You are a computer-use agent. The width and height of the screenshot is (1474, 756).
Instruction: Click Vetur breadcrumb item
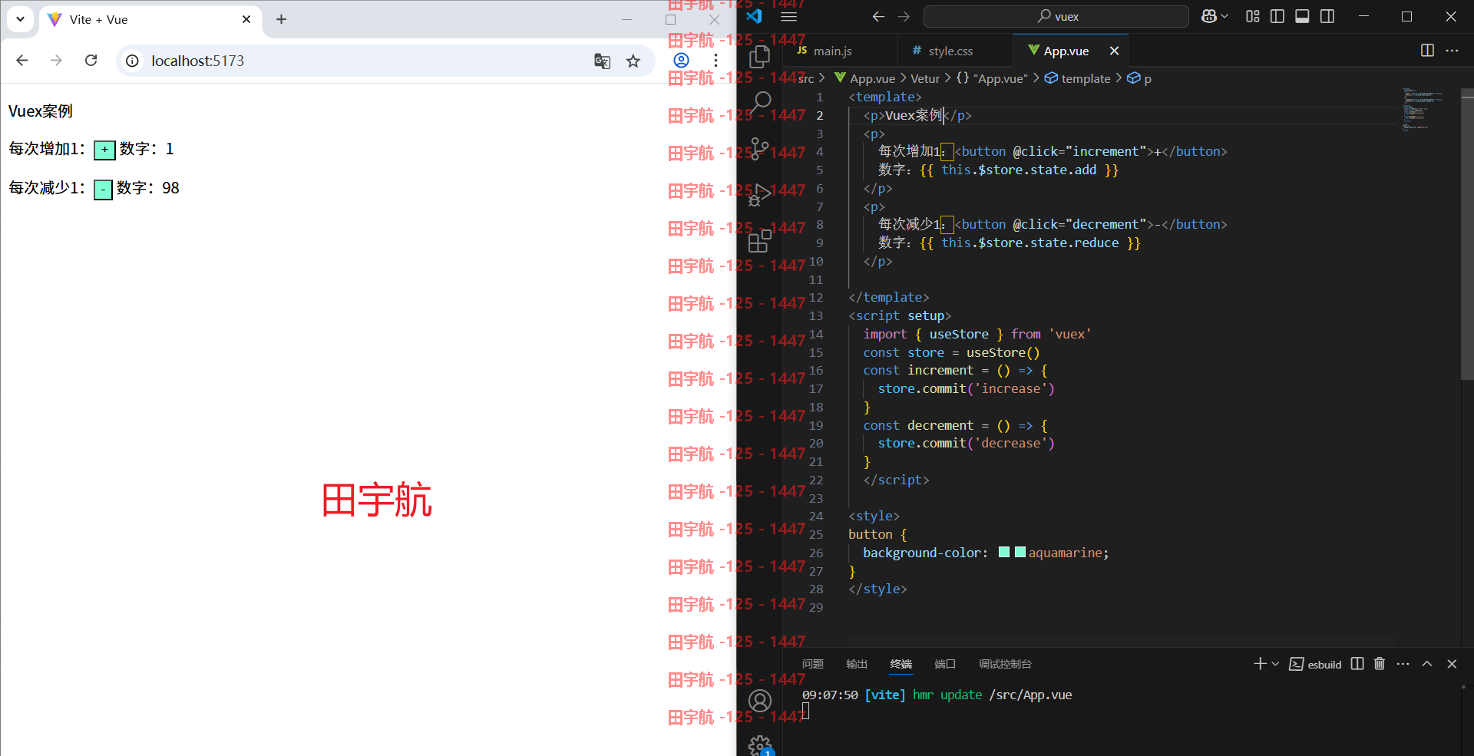925,78
